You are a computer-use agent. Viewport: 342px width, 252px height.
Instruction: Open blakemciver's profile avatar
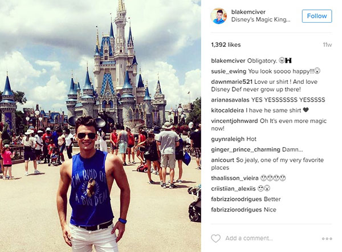pyautogui.click(x=218, y=16)
